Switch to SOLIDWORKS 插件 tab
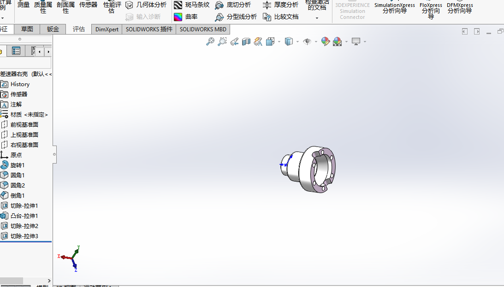 [x=149, y=29]
